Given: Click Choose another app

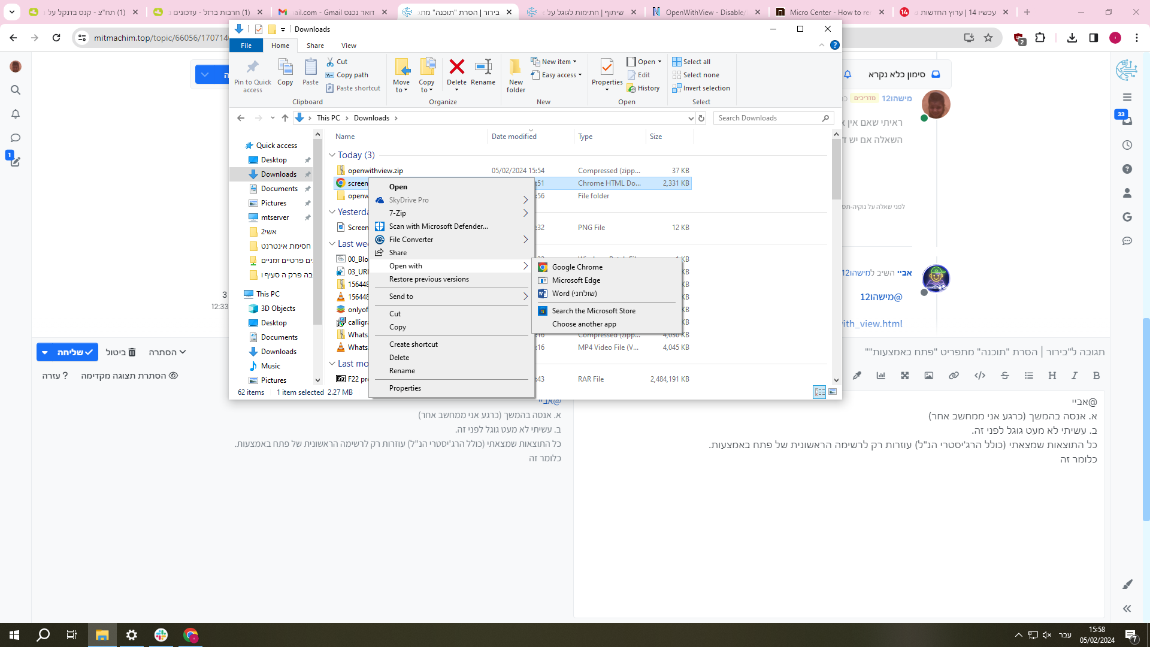Looking at the screenshot, I should click(606, 324).
